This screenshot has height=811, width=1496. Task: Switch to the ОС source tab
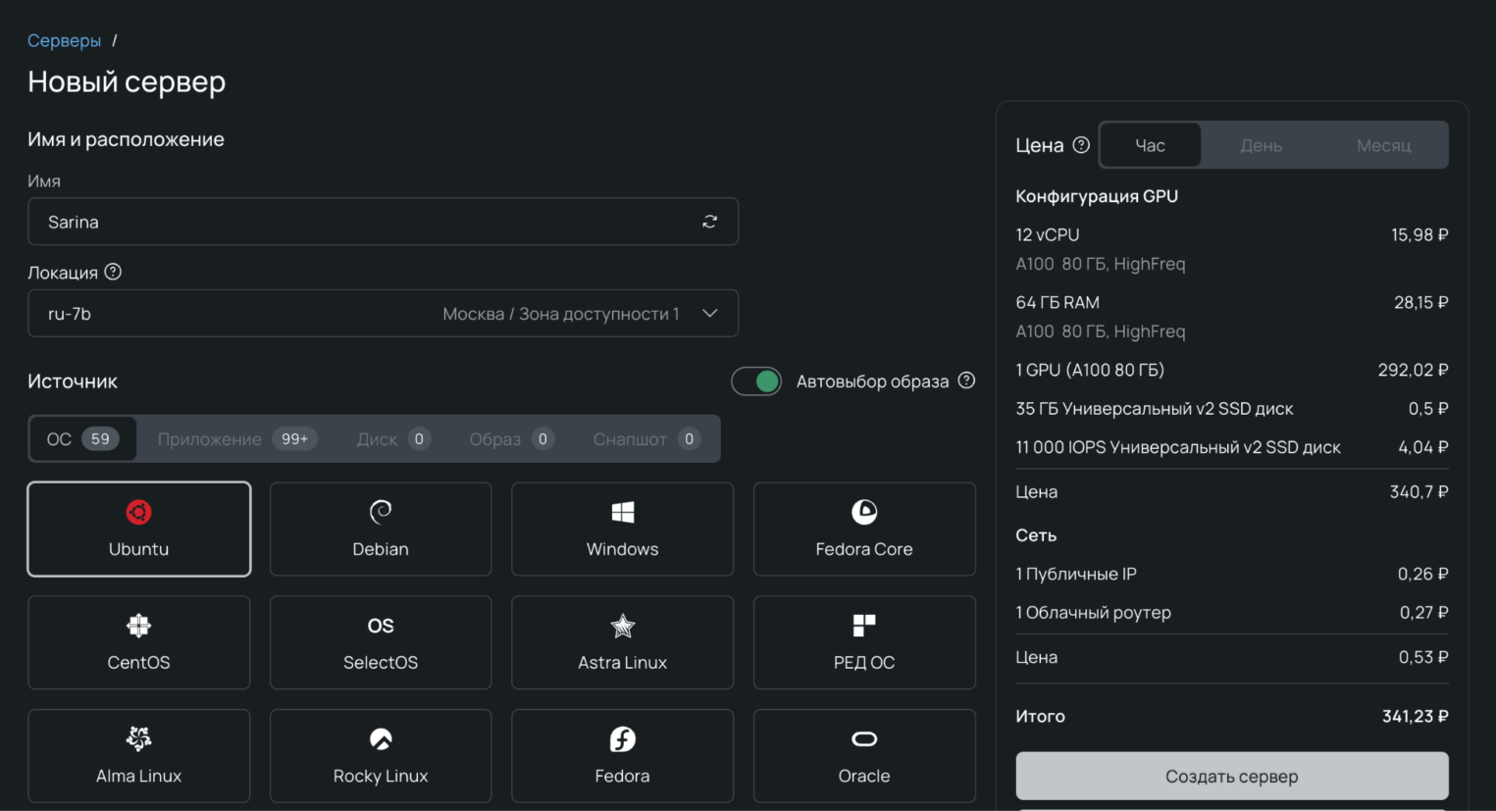[x=82, y=438]
